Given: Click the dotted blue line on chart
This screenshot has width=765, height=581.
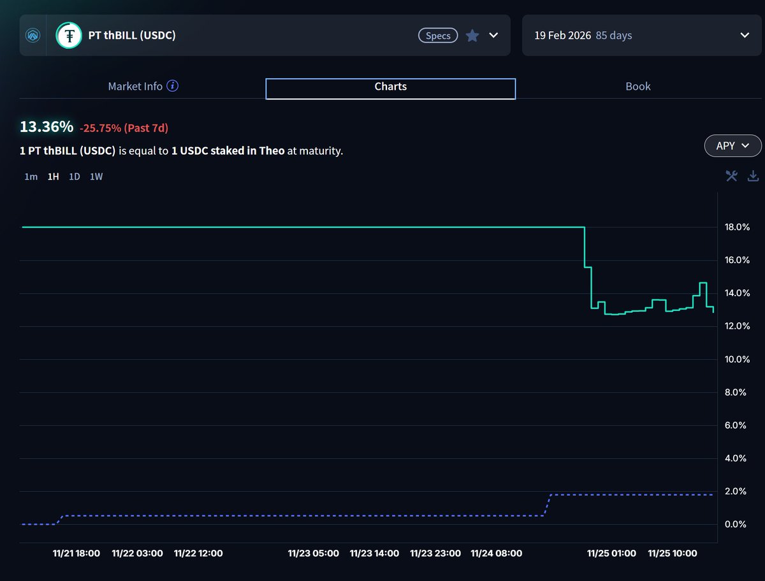Looking at the screenshot, I should click(x=319, y=515).
